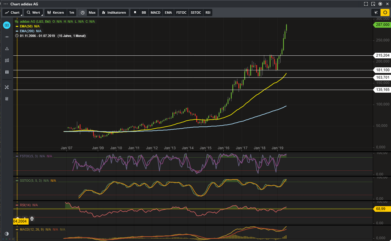Select the horizontal line drawing tool
Viewport: 391px width, 241px height.
point(7,37)
